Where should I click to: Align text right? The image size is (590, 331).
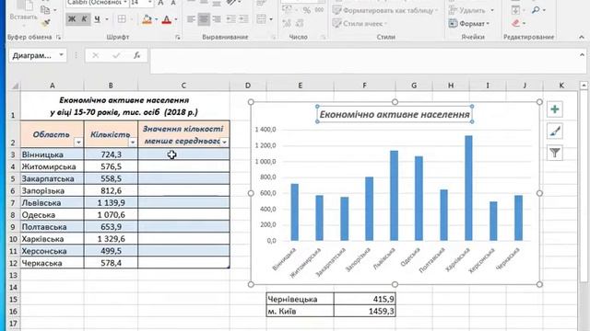(217, 18)
